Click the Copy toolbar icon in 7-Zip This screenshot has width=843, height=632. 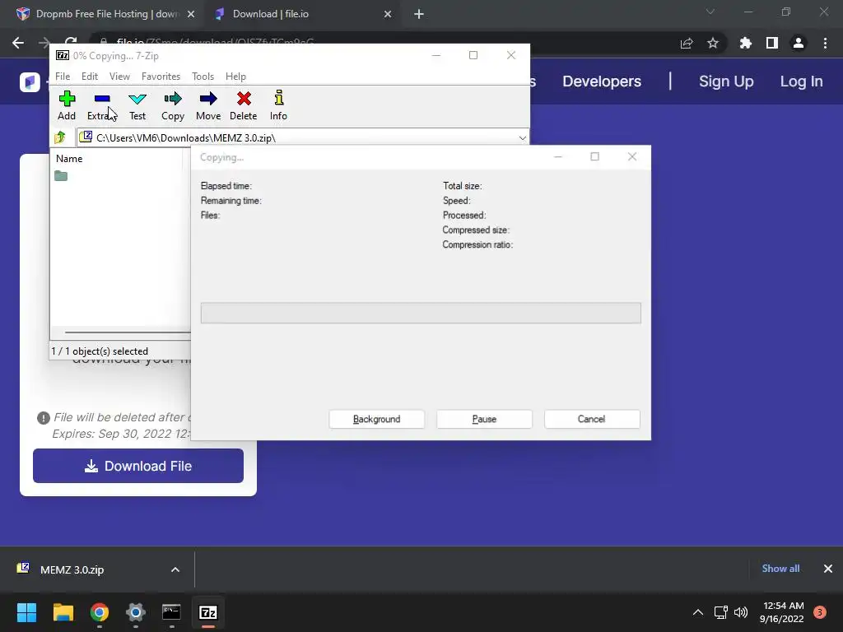tap(173, 105)
